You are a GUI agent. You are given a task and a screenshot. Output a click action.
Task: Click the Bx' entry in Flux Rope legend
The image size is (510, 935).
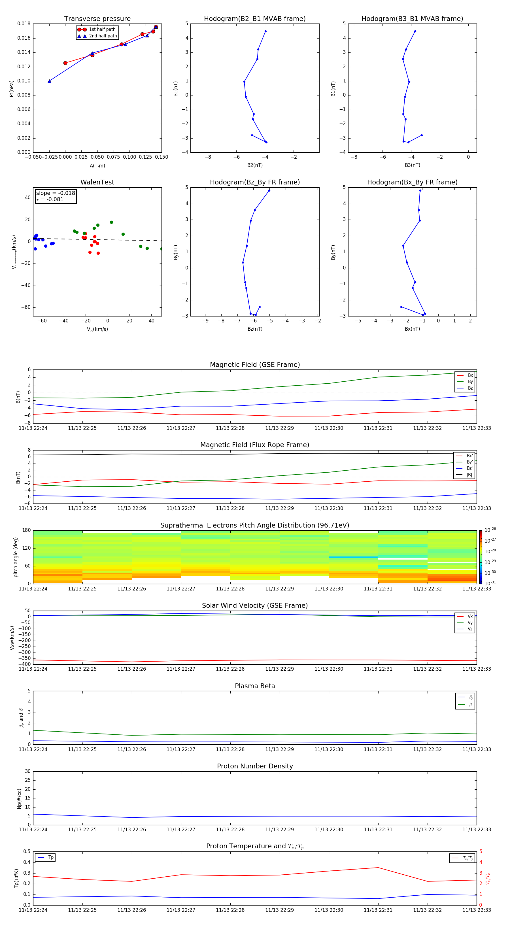(464, 456)
